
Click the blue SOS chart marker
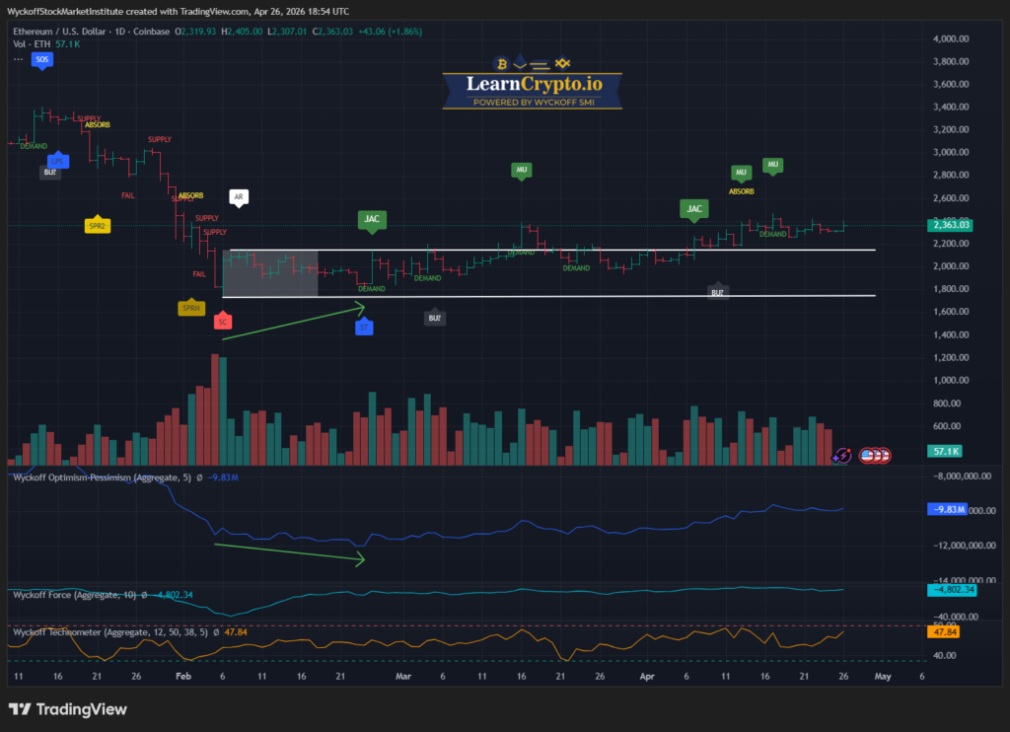40,59
